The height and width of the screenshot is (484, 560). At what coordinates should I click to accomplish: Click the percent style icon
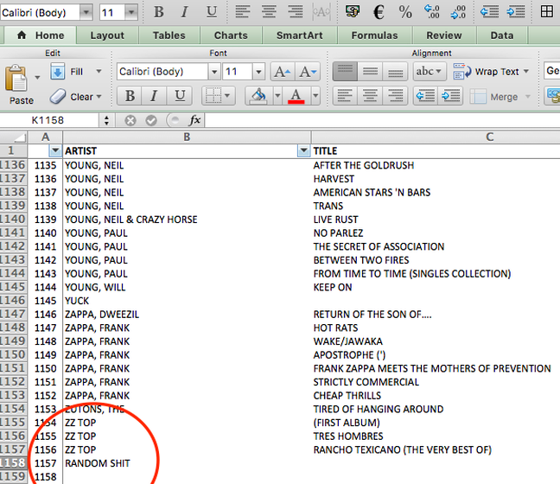(x=404, y=12)
